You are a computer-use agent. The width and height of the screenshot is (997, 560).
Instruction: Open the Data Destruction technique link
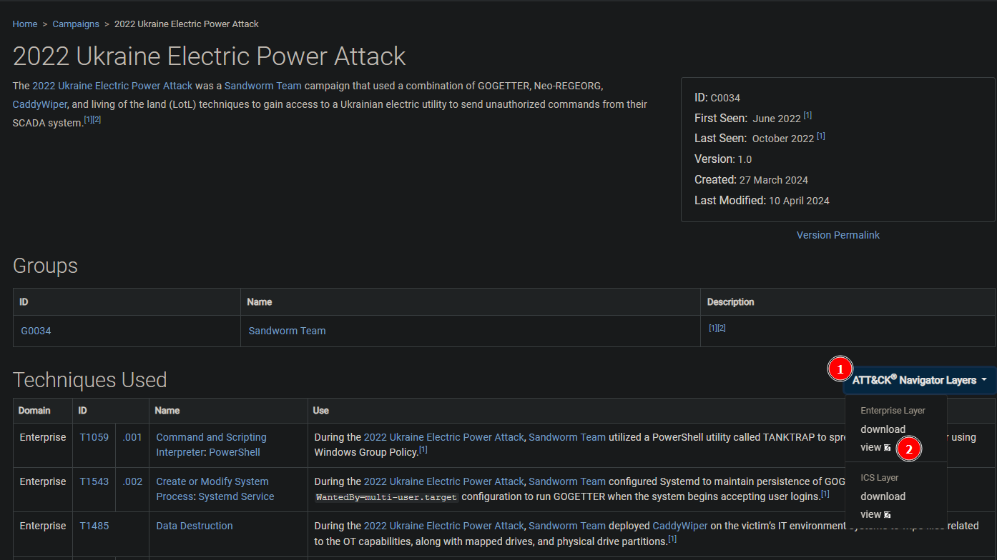pos(195,526)
